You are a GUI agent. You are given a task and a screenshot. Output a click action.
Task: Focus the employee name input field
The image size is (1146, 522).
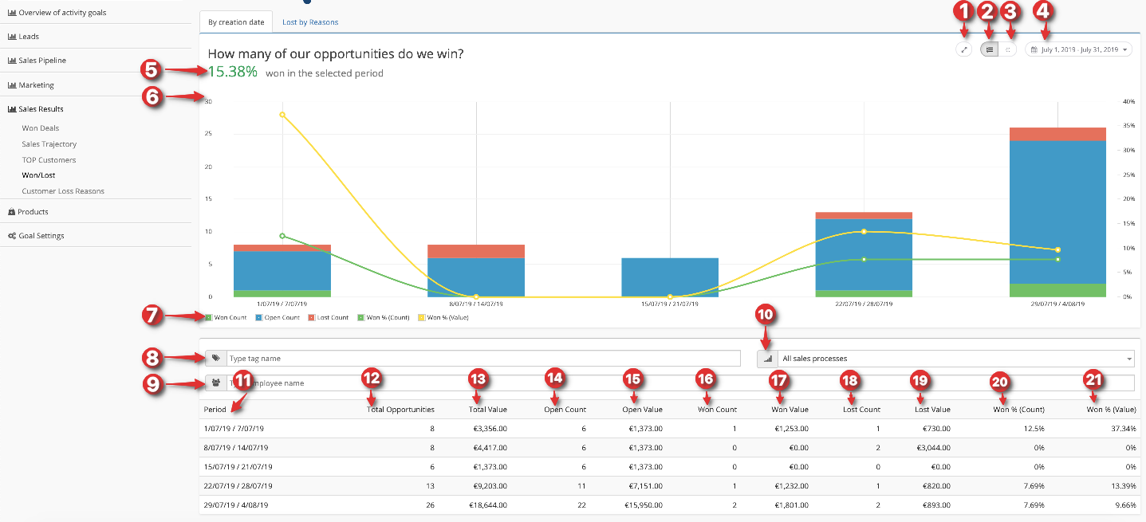pyautogui.click(x=680, y=383)
